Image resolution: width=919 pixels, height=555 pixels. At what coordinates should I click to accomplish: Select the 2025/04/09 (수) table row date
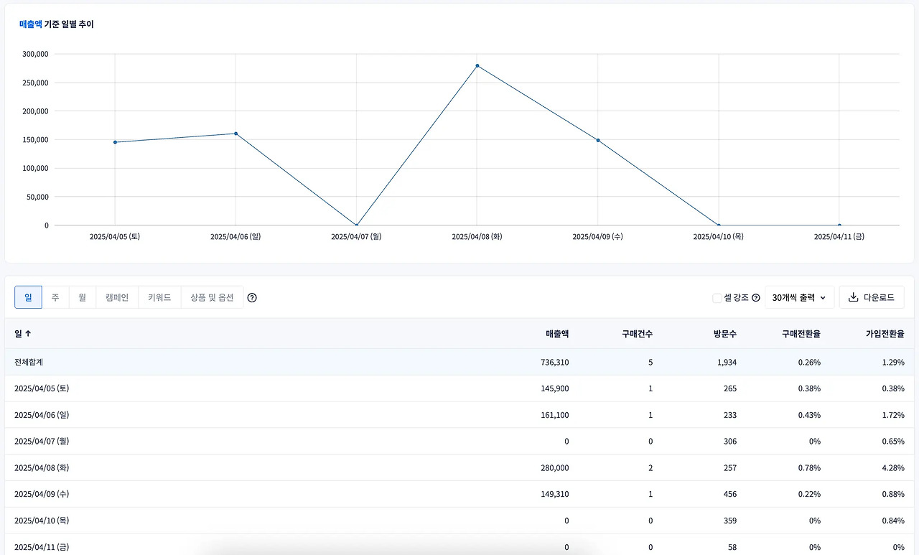42,494
